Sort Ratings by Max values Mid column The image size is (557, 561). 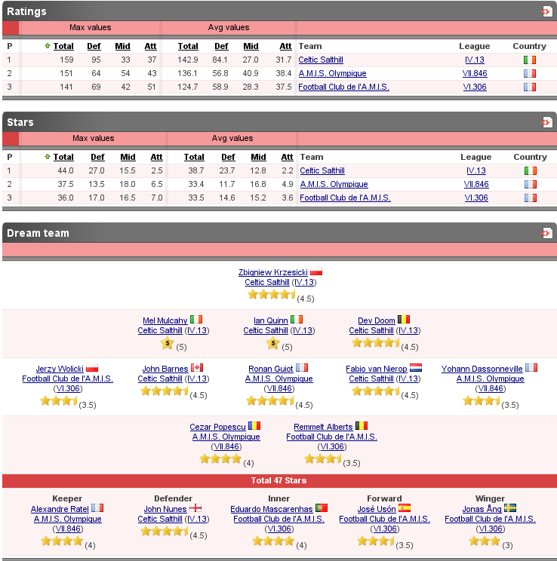(122, 46)
